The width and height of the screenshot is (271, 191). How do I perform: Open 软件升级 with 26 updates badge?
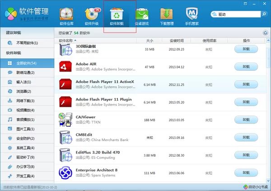pos(92,14)
